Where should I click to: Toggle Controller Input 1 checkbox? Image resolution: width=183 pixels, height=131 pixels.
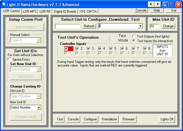click(66, 49)
